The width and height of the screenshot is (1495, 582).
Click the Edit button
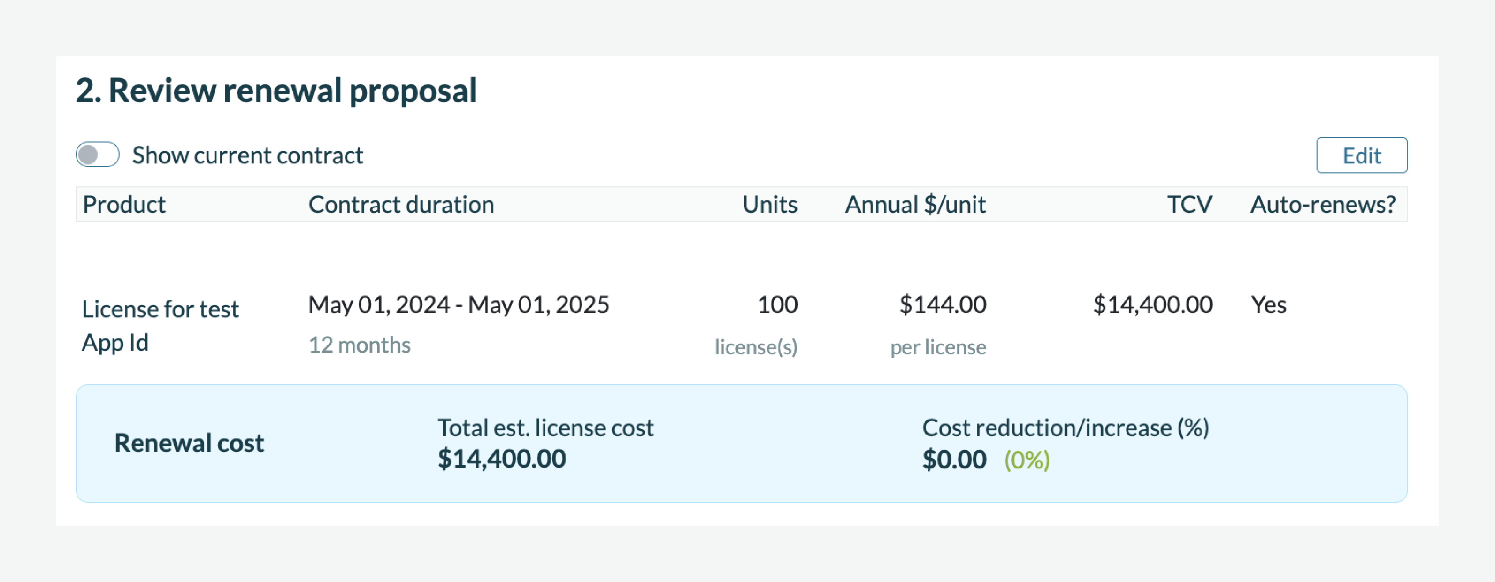(x=1361, y=155)
